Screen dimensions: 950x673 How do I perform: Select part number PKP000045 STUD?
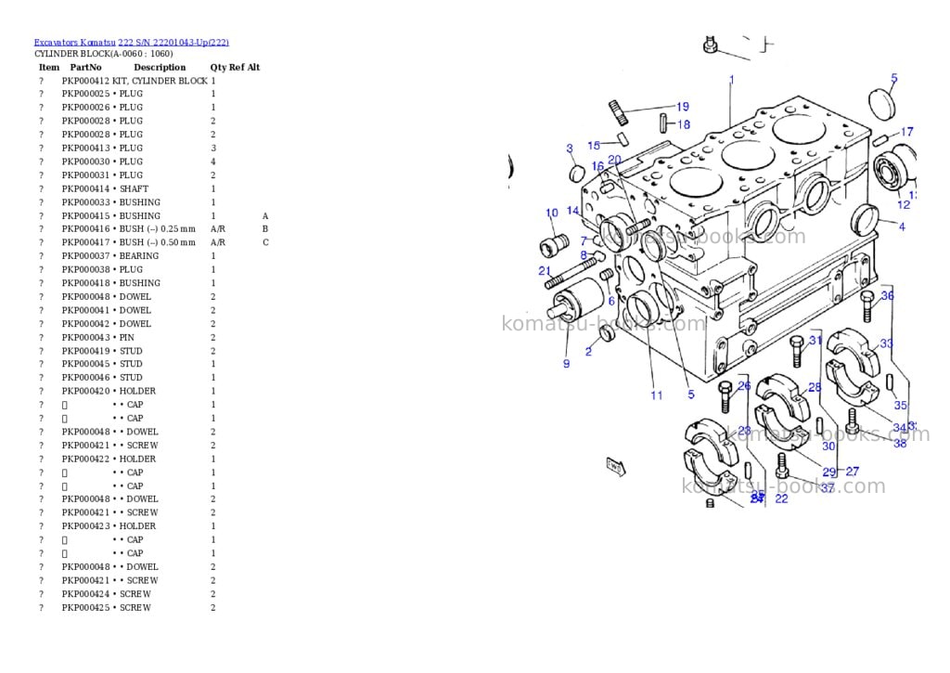[x=102, y=364]
